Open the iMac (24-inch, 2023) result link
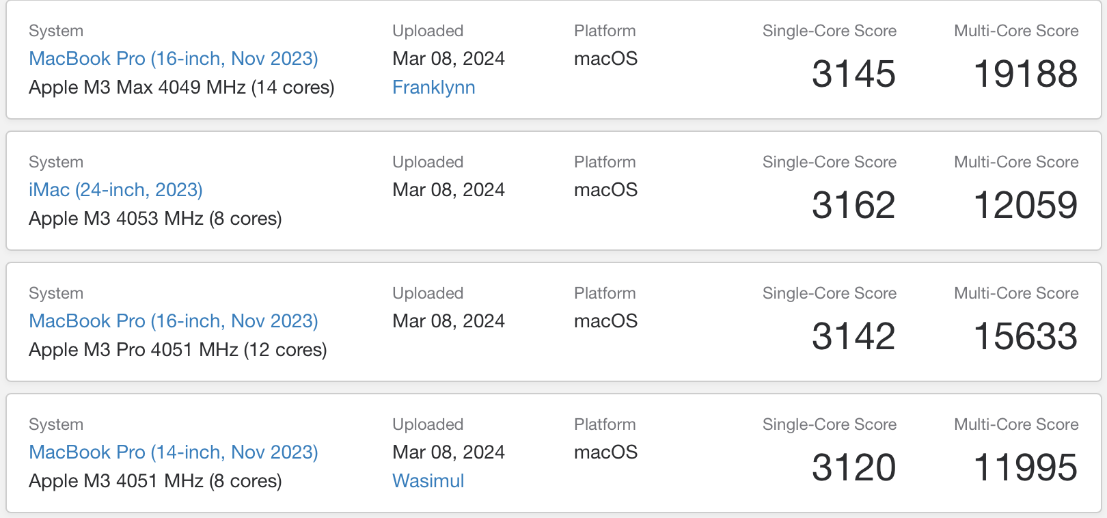This screenshot has height=518, width=1107. 115,190
